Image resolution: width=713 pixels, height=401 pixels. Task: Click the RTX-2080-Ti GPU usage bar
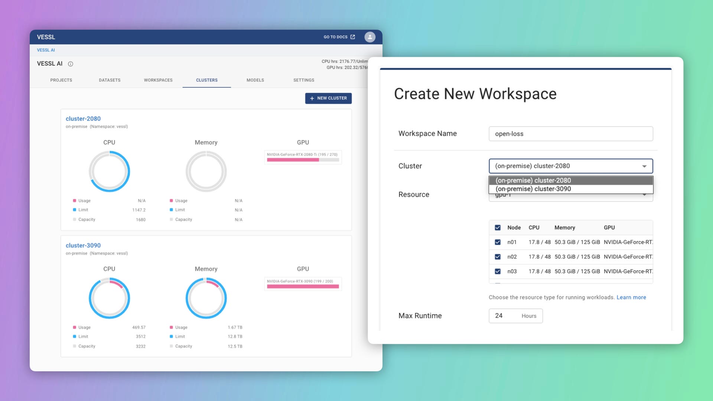pos(303,160)
